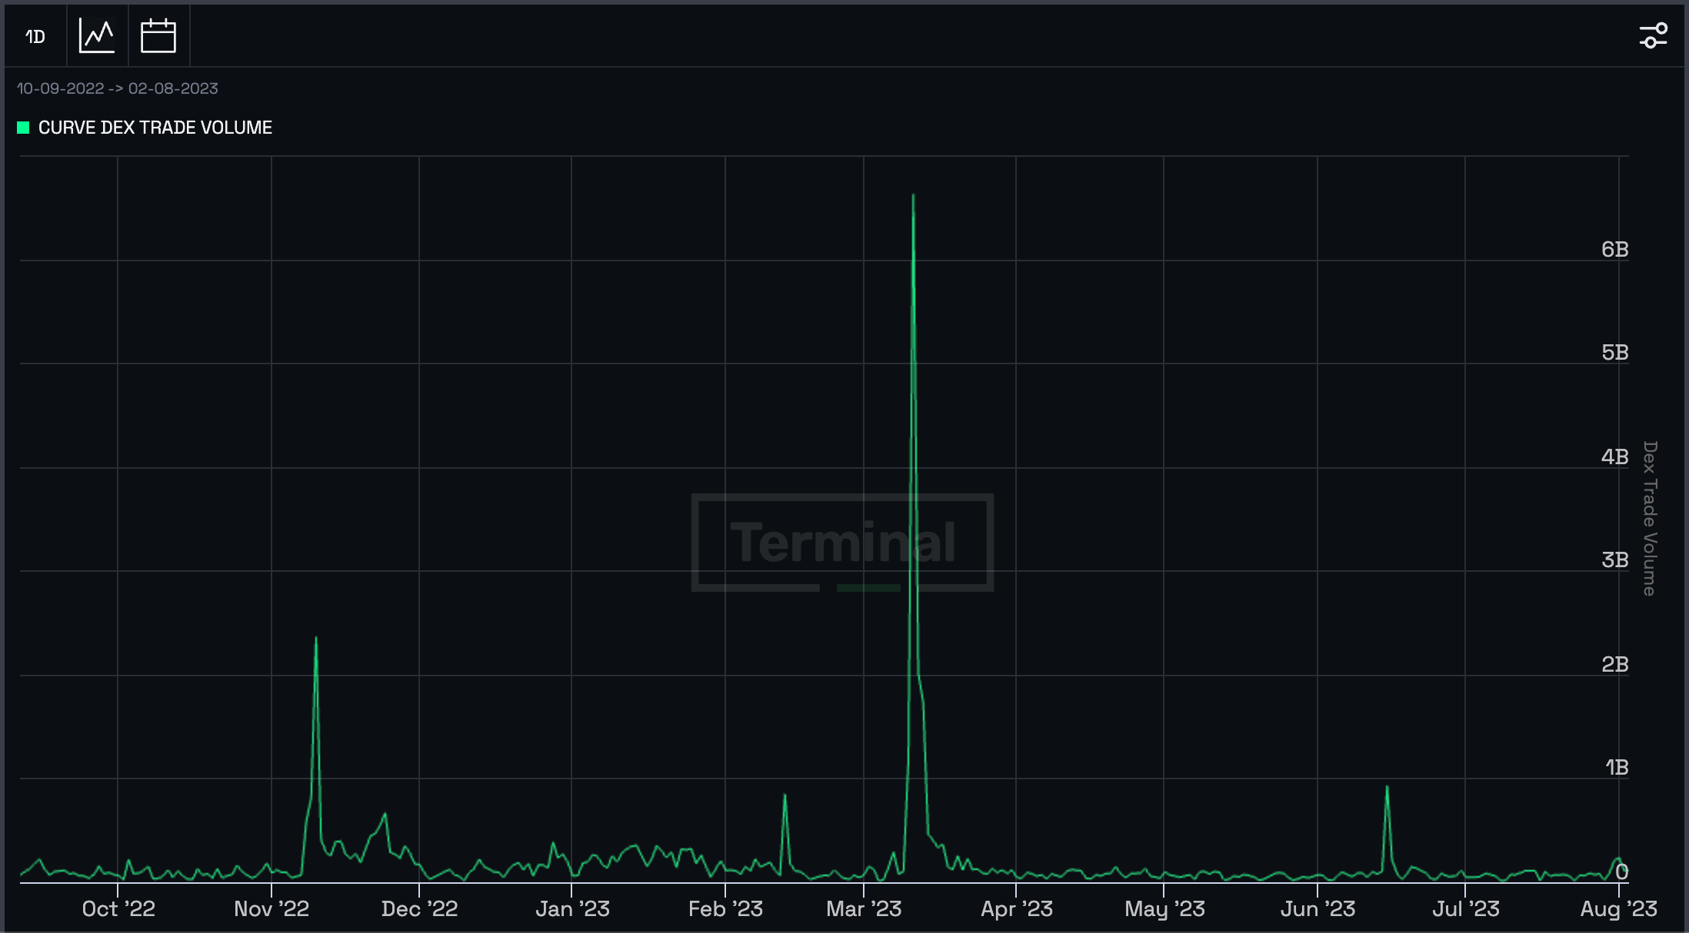Click the Jun '23 axis label
This screenshot has height=933, width=1689.
click(1318, 909)
